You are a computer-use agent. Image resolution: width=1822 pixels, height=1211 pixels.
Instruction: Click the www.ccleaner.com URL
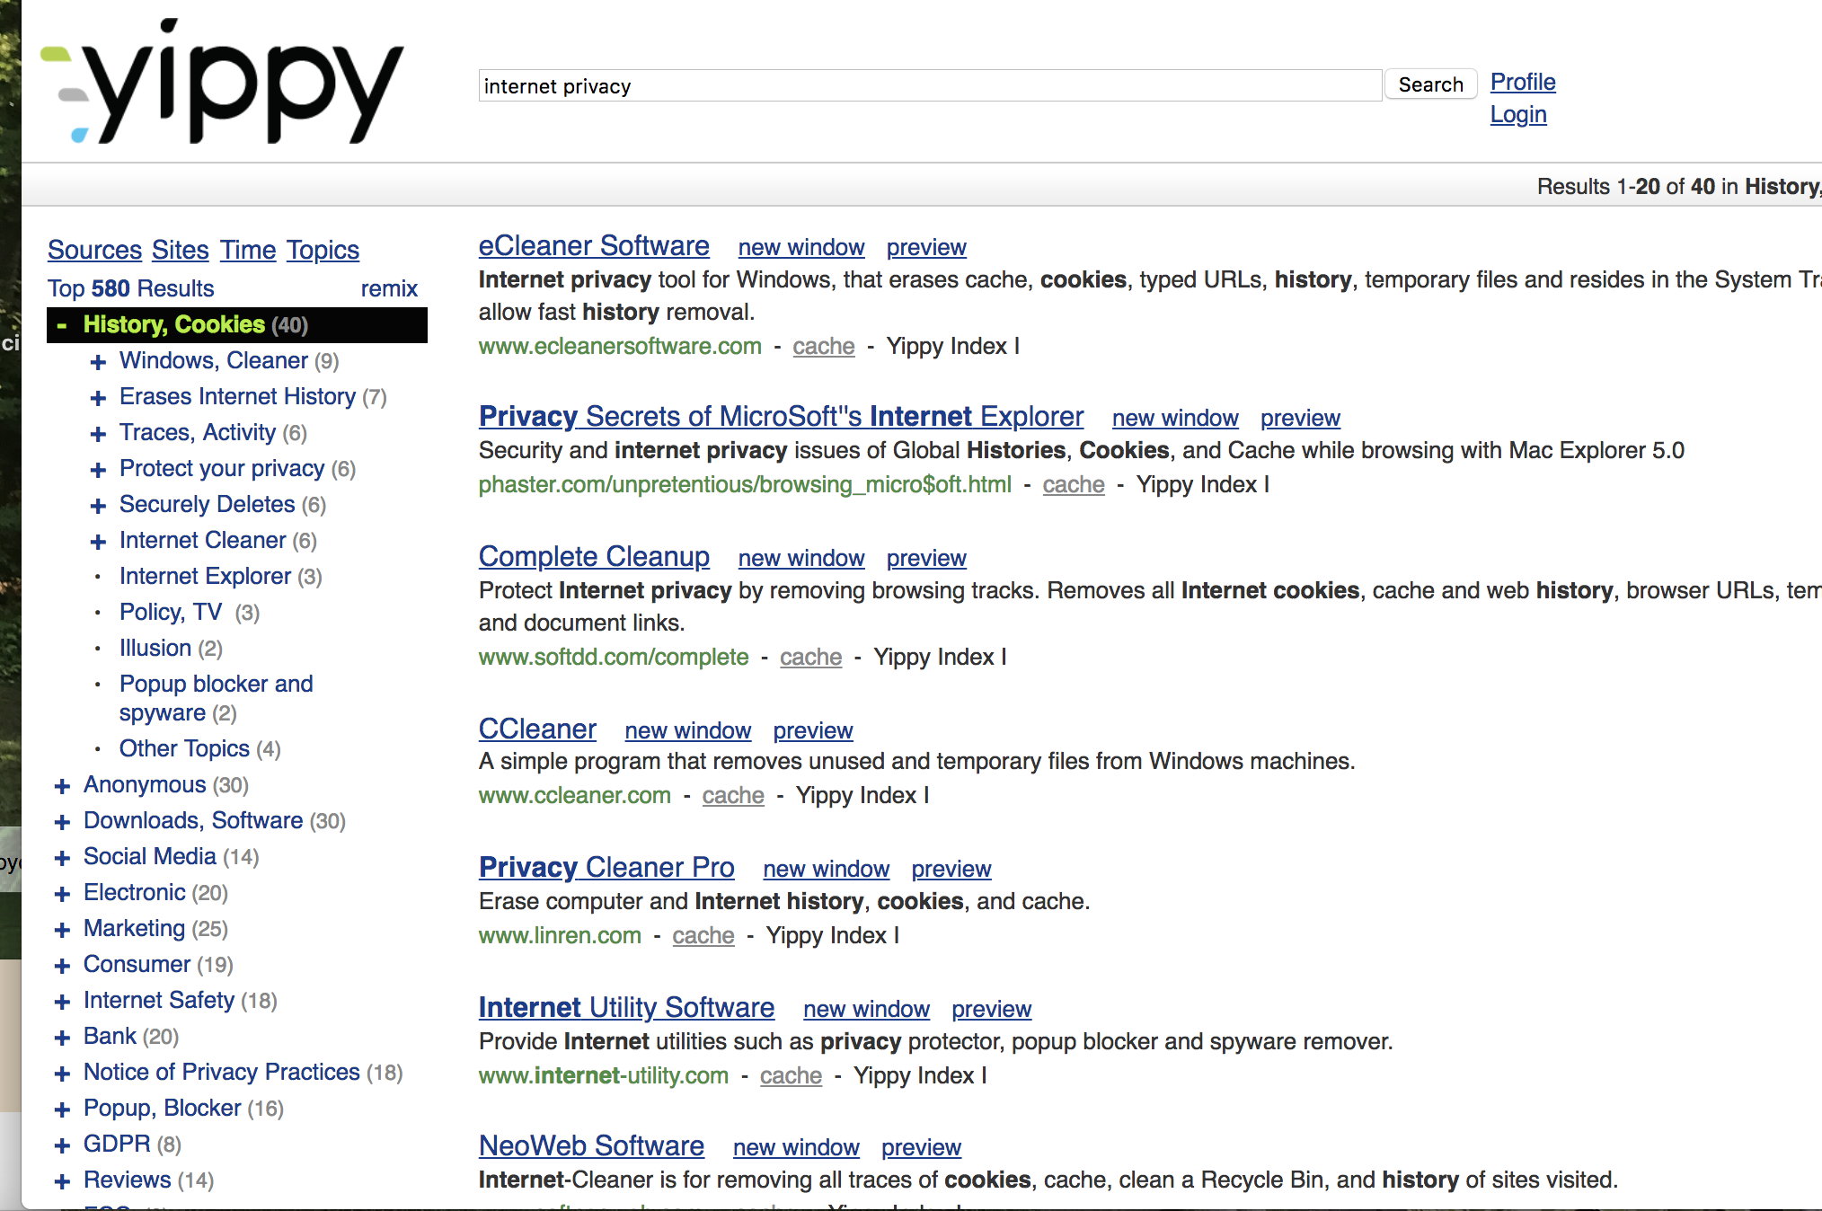575,795
